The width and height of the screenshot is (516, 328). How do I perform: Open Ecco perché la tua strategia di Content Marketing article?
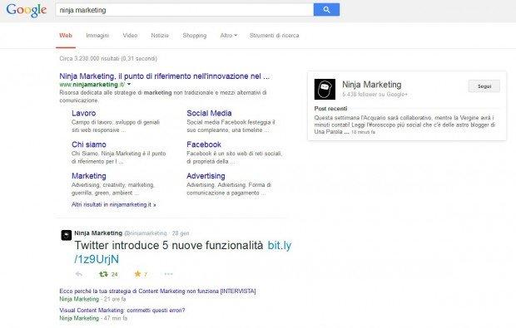[x=157, y=291]
